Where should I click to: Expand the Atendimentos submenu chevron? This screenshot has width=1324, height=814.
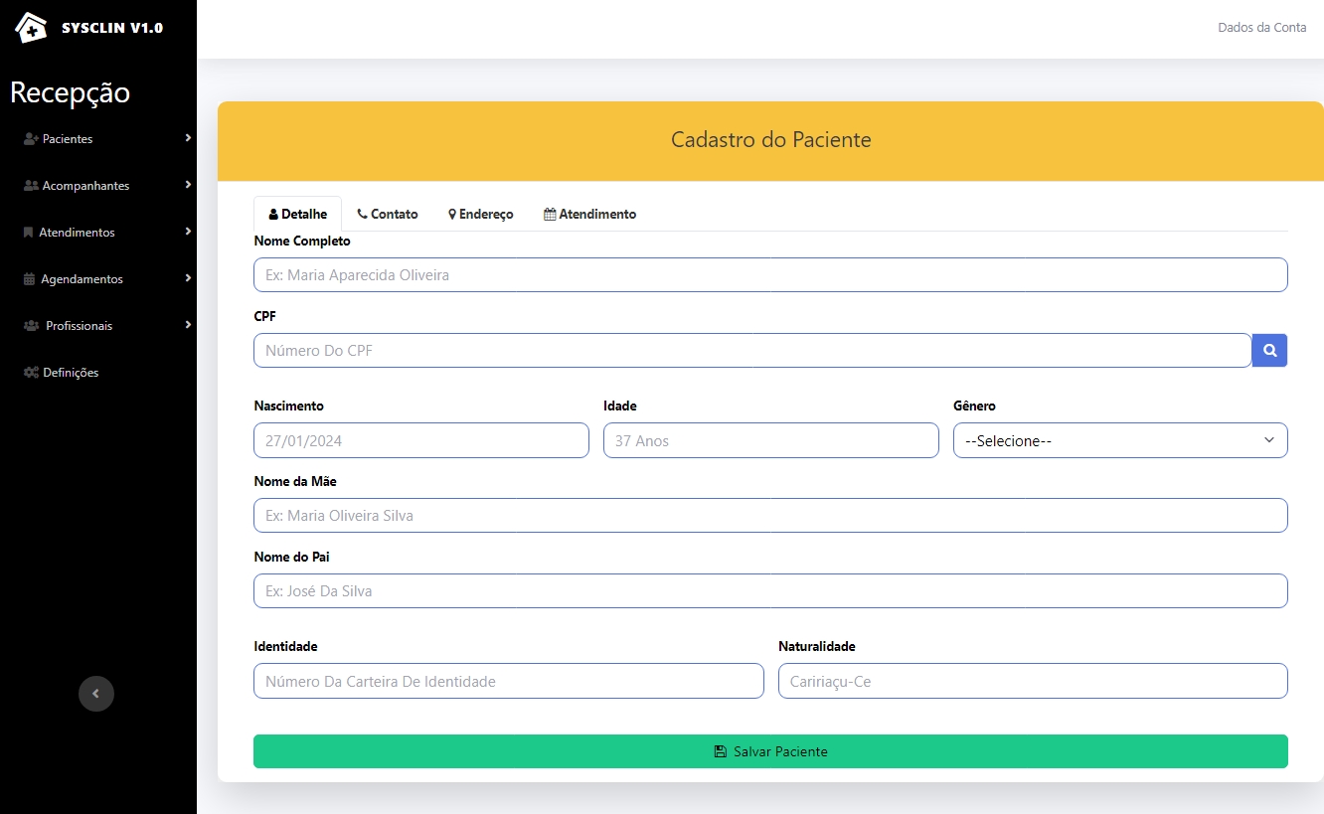(188, 232)
